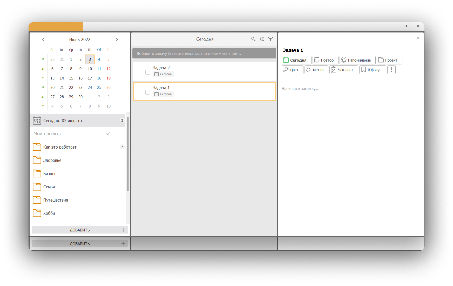Open more options three-dot menu
The width and height of the screenshot is (453, 286).
(x=391, y=70)
